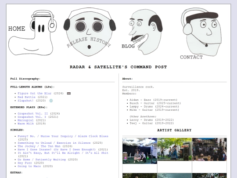Click Leroy - Drums former member entry

(151, 120)
